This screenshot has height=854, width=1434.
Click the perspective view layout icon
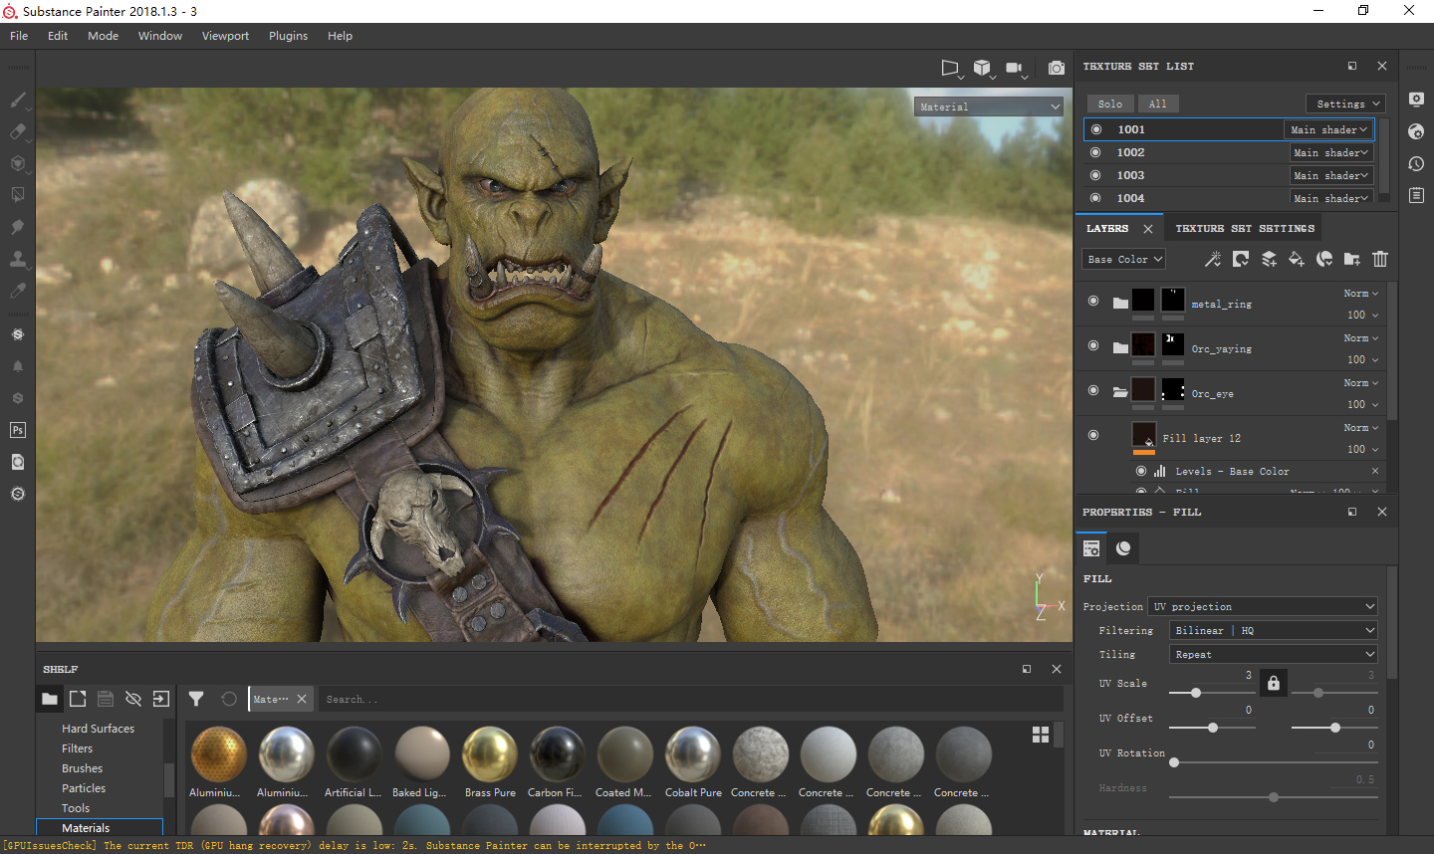(951, 68)
